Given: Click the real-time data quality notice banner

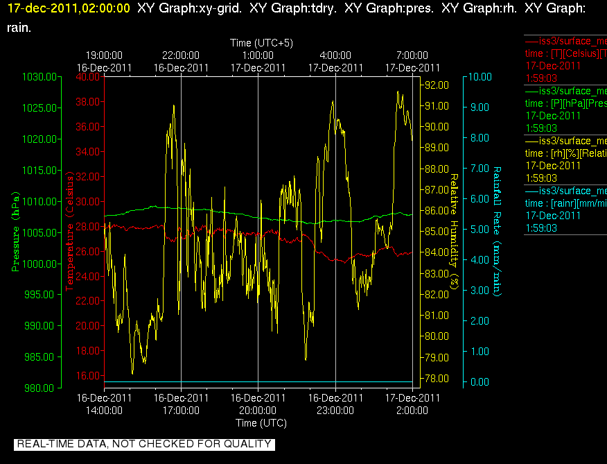Looking at the screenshot, I should click(144, 444).
